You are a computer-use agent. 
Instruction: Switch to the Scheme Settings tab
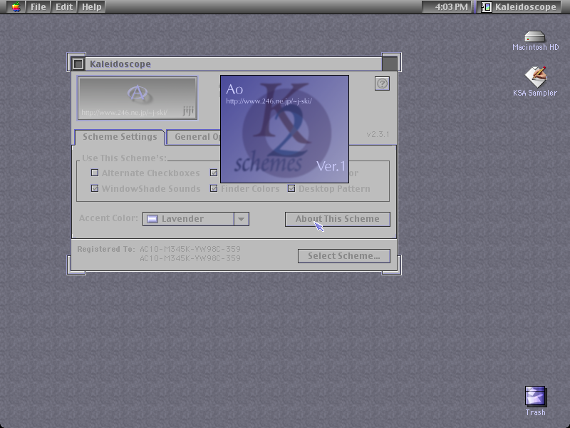click(x=120, y=137)
